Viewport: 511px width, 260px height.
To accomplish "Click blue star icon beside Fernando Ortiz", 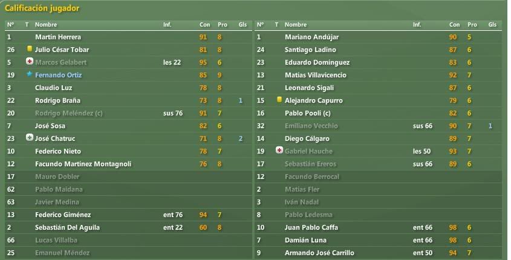I will (30, 74).
